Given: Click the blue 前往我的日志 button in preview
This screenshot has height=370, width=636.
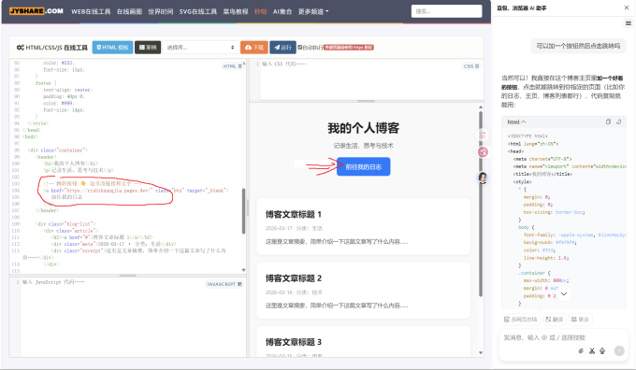Looking at the screenshot, I should point(364,166).
